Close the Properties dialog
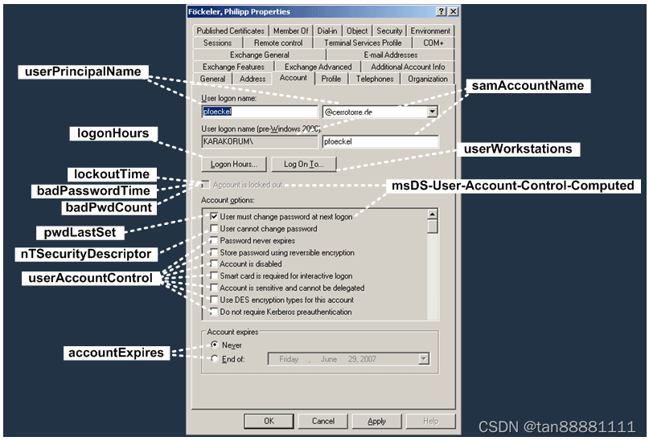This screenshot has width=649, height=441. 454,11
